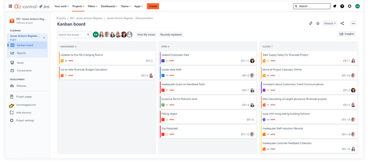
Task: Open the help question mark icon
Action: 342,6
